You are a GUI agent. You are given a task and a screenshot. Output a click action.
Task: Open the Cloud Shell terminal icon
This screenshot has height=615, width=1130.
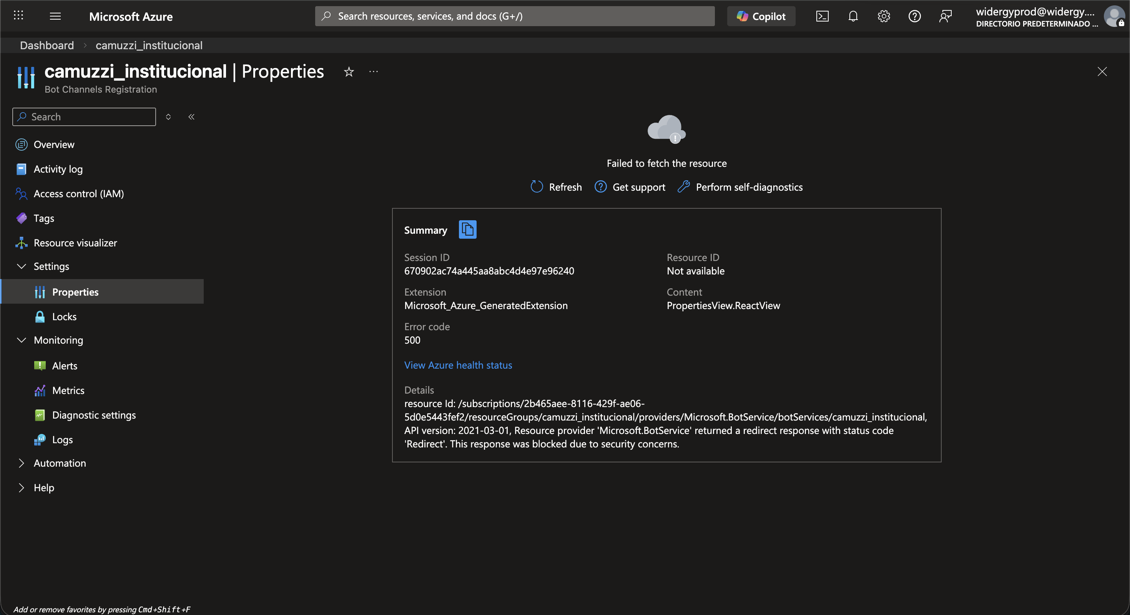coord(822,16)
